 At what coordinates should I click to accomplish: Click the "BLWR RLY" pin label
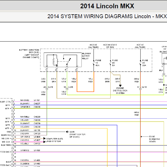pos(6,135)
